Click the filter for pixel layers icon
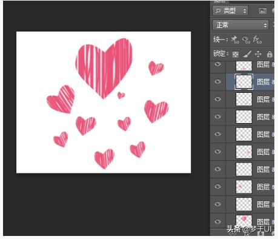Viewport: 278px width, 239px height. pos(262,10)
